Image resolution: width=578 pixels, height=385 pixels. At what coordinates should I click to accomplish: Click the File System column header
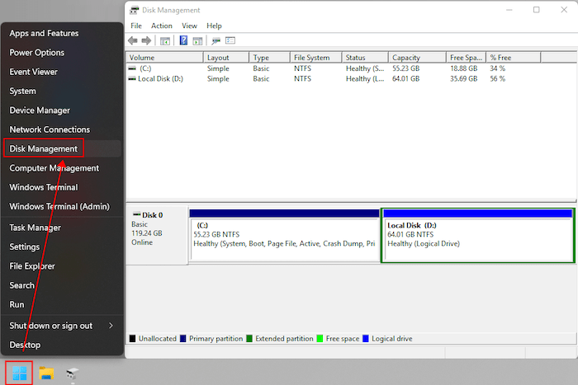pyautogui.click(x=311, y=58)
